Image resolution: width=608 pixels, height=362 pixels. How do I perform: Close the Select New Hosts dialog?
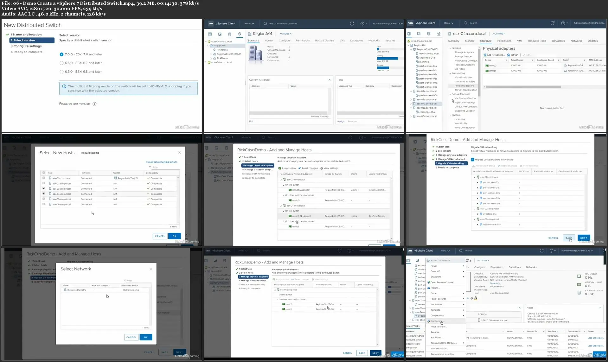point(179,153)
